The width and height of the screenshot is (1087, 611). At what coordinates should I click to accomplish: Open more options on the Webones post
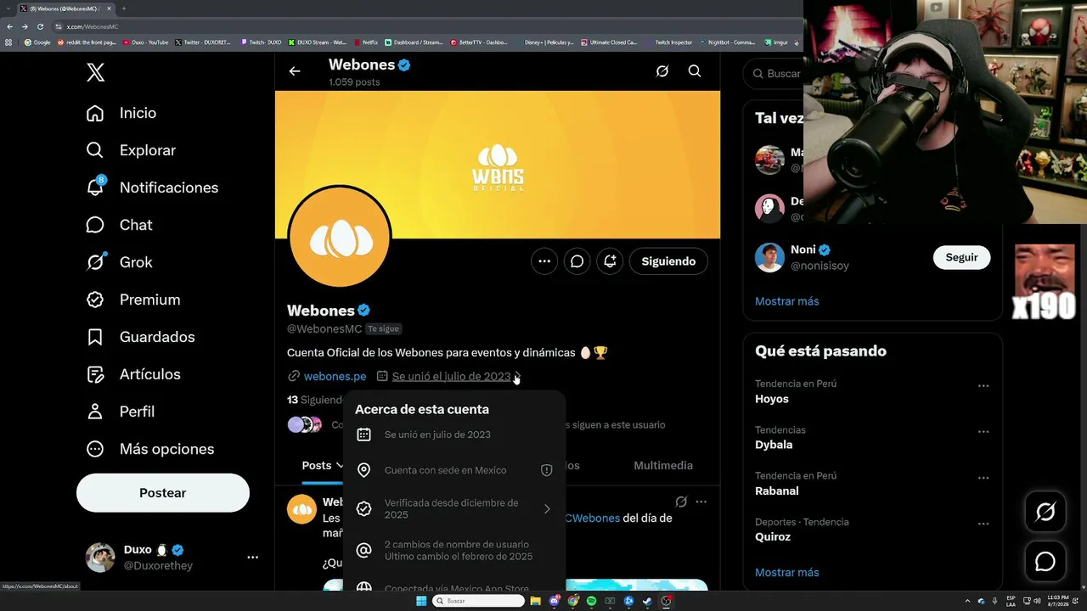pyautogui.click(x=701, y=502)
